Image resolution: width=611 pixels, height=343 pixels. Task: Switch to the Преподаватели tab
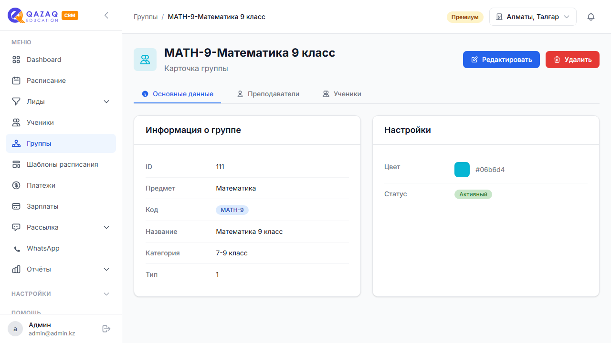(268, 94)
